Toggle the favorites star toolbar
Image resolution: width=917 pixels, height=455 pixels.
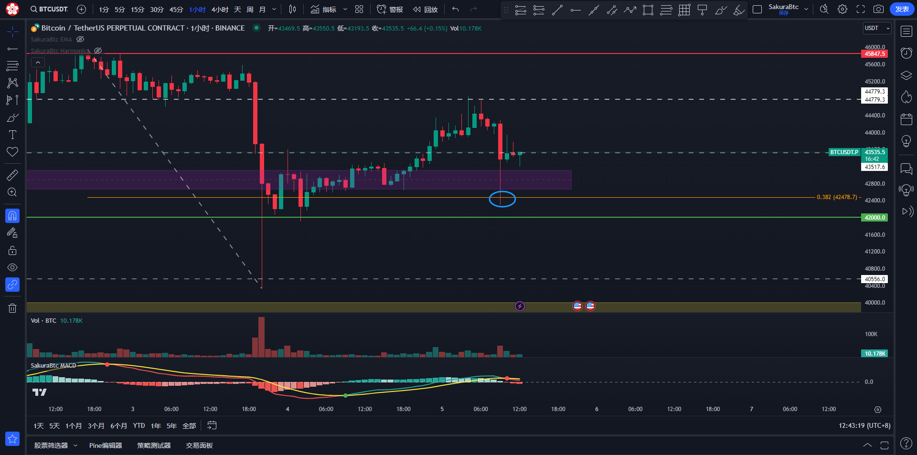12,439
